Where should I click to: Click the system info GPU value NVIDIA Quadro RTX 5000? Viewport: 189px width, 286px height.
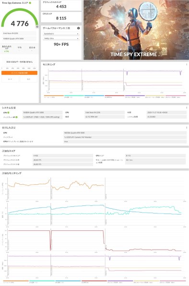coord(42,113)
